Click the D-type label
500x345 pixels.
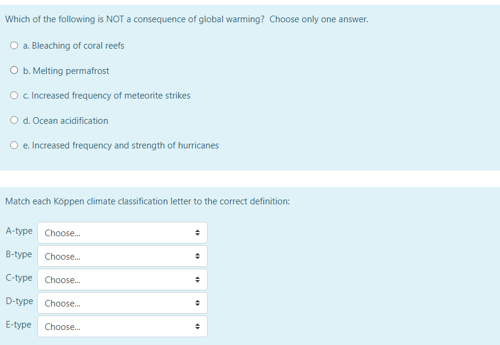coord(19,301)
